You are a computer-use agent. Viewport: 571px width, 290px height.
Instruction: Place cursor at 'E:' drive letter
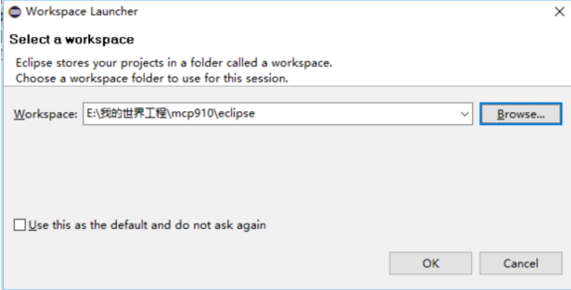(89, 114)
